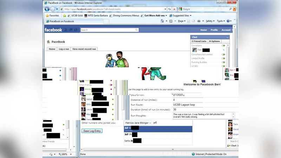Toggle the Running Buddies chat switch

[x=223, y=62]
